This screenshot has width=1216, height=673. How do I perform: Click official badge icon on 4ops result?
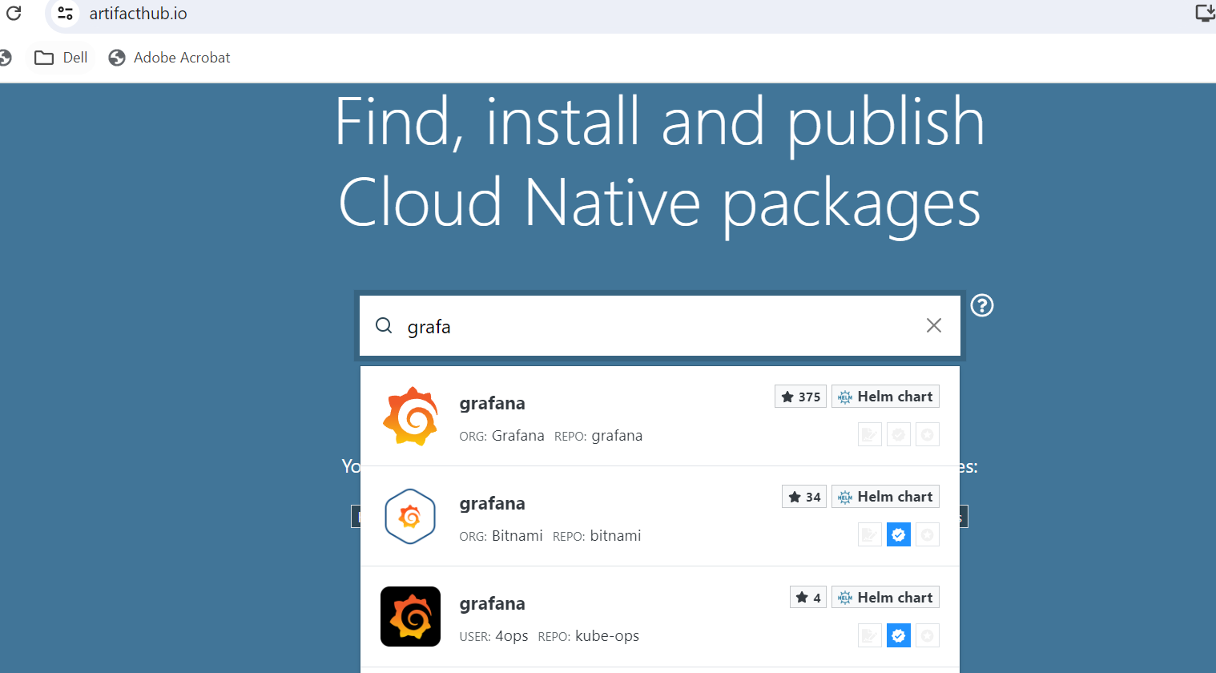click(x=928, y=636)
